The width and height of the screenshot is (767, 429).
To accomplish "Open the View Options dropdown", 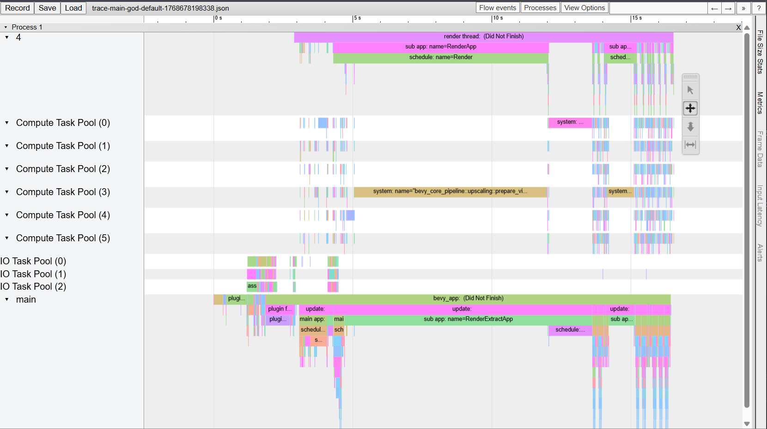I will [584, 8].
